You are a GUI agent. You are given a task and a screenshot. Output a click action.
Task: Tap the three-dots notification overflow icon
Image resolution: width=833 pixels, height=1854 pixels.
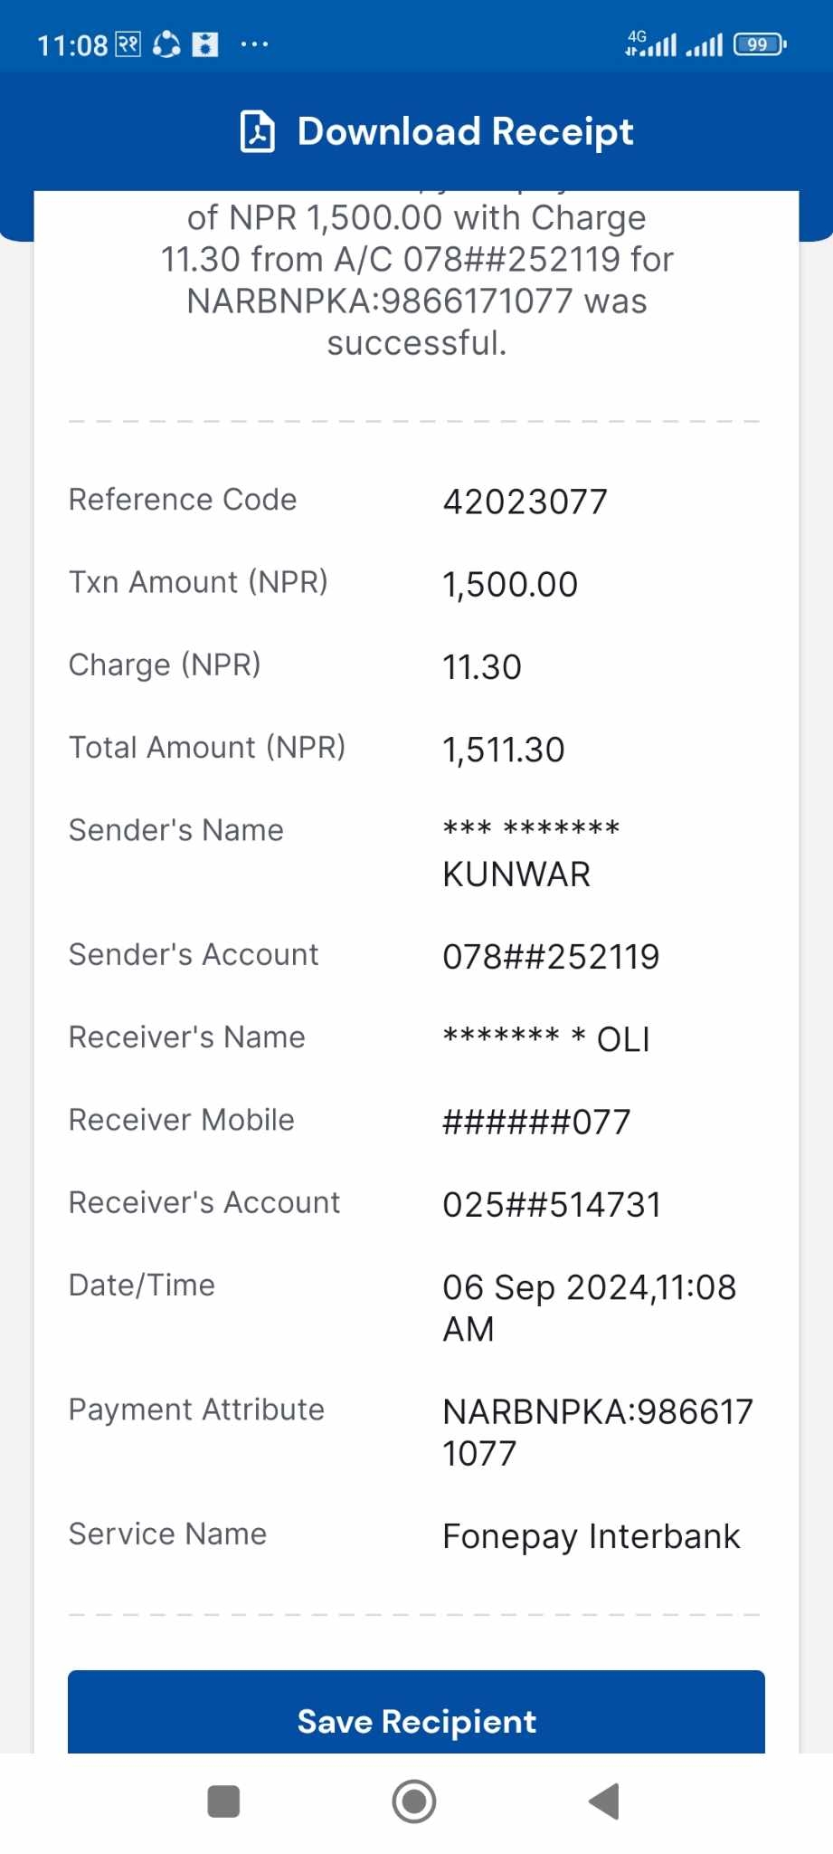coord(254,44)
